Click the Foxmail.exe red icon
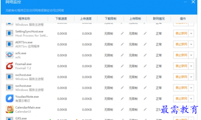The width and height of the screenshot is (201, 120). click(x=10, y=66)
